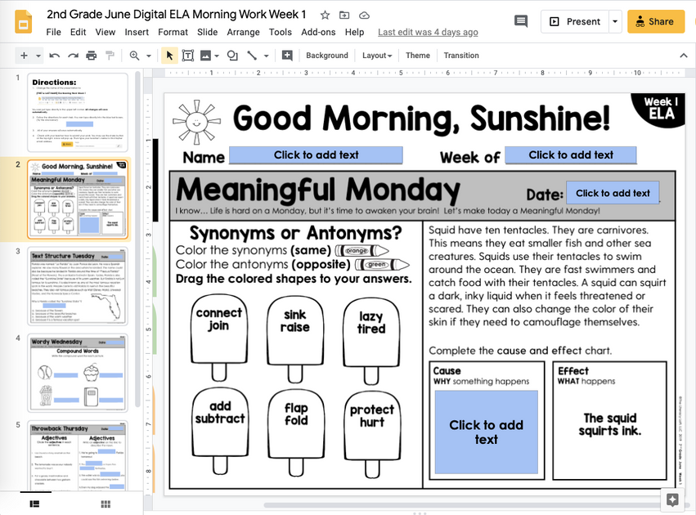Click the Background button
Viewport: 696px width, 515px height.
(x=326, y=56)
